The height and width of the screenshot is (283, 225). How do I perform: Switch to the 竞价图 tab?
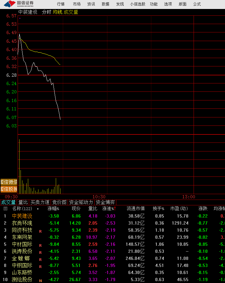pos(59,202)
